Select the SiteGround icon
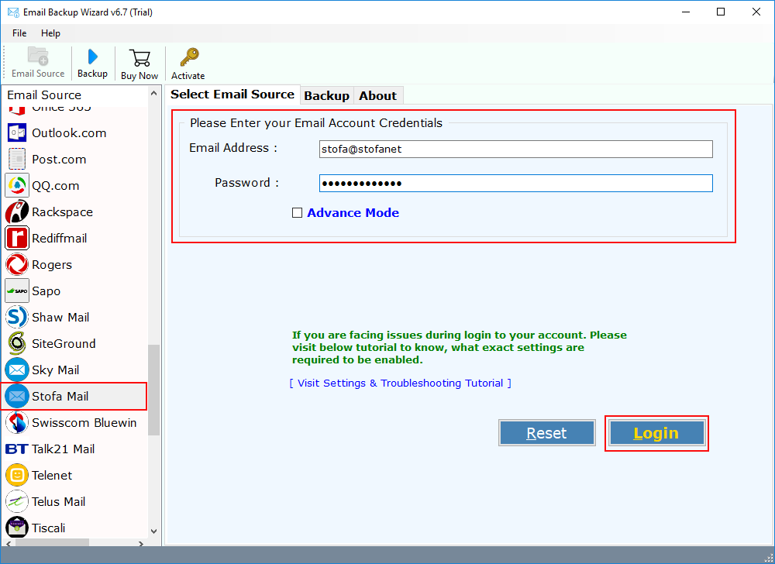 (17, 344)
